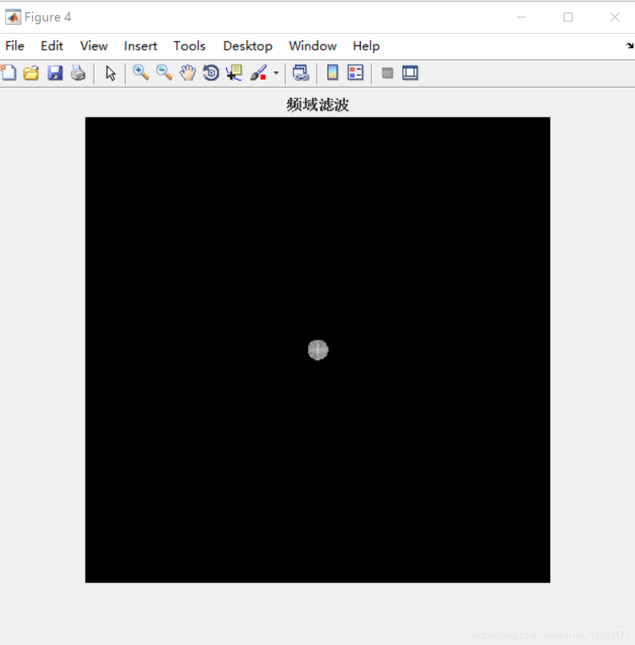Select the Edit Plot arrow tool
Viewport: 635px width, 645px height.
[110, 73]
